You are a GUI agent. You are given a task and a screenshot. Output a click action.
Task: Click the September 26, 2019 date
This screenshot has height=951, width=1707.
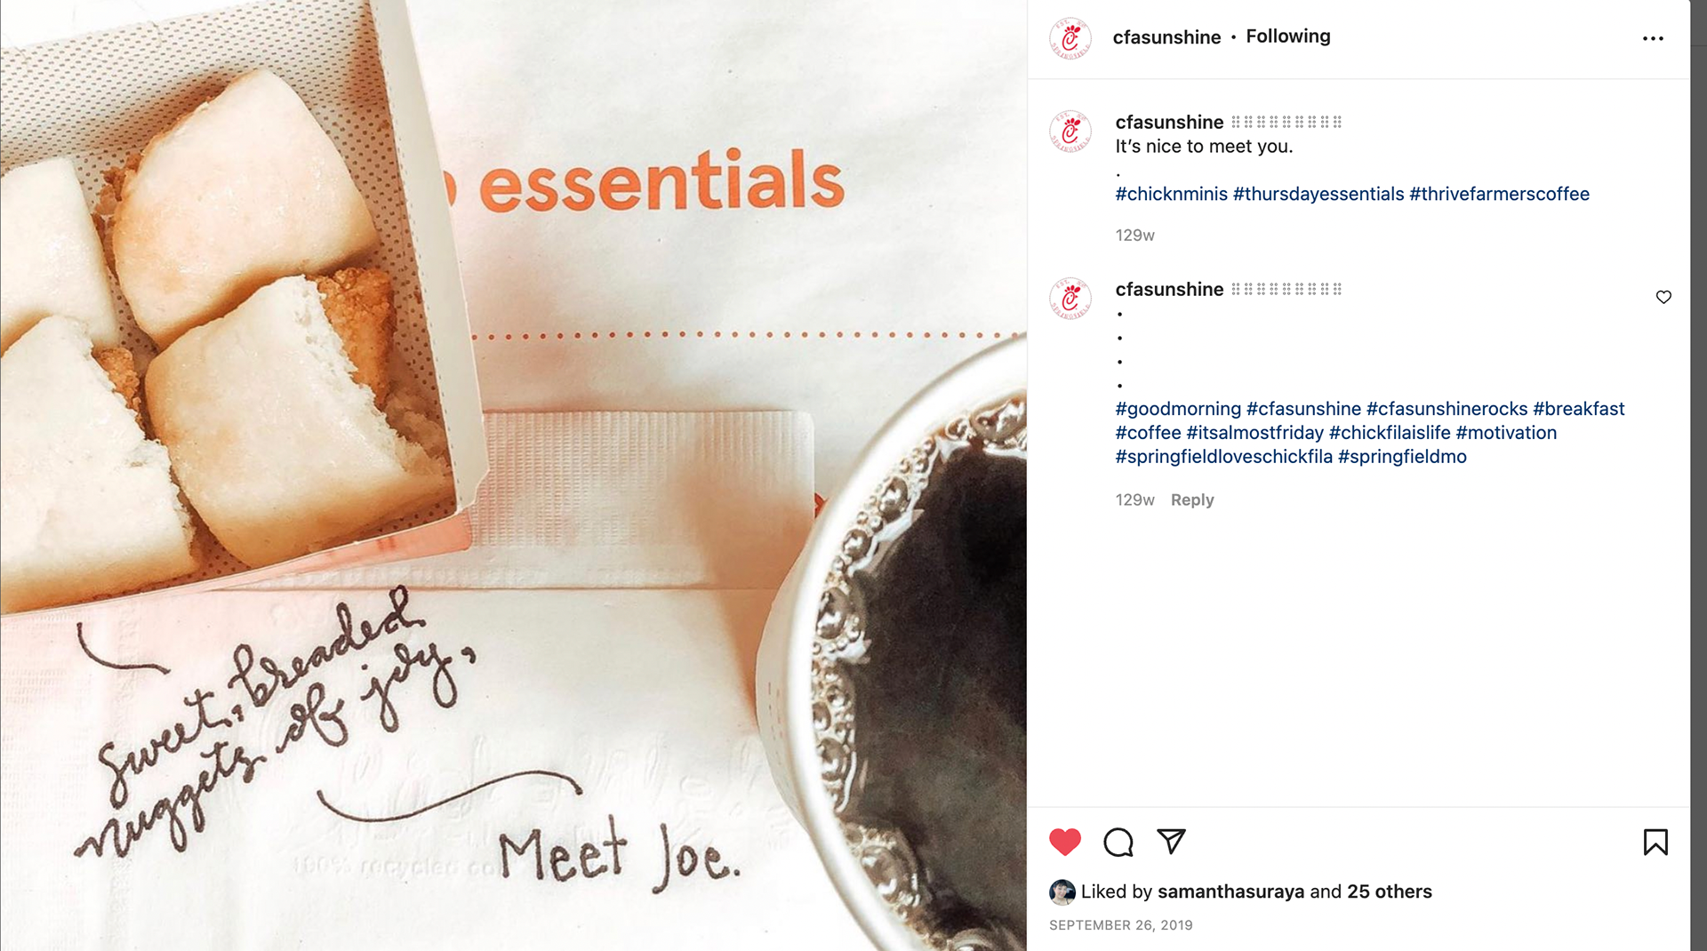tap(1120, 925)
